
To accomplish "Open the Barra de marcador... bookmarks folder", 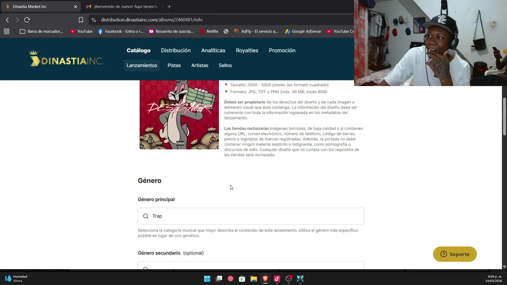I will click(41, 31).
